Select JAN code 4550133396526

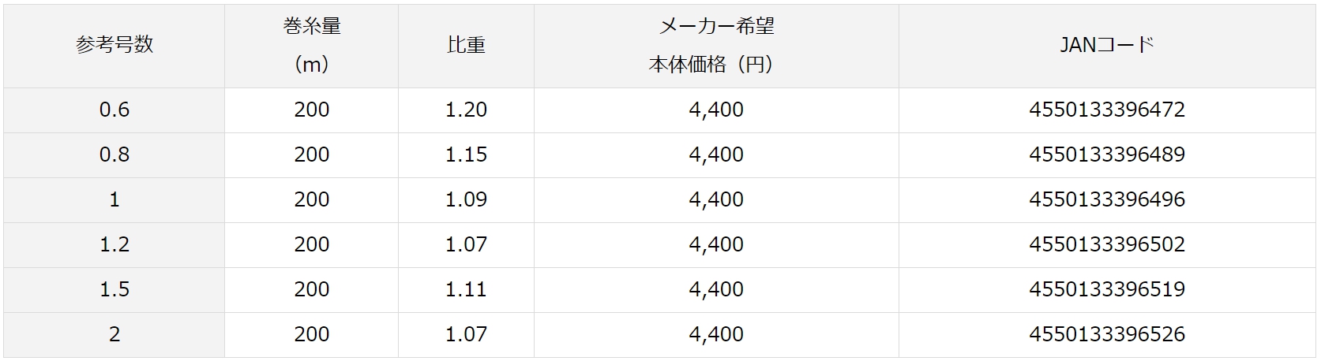(1106, 334)
